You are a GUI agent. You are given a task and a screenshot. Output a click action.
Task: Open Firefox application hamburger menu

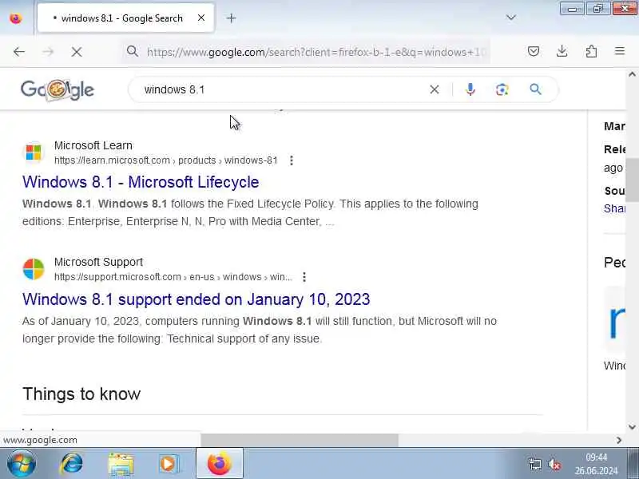[x=620, y=51]
